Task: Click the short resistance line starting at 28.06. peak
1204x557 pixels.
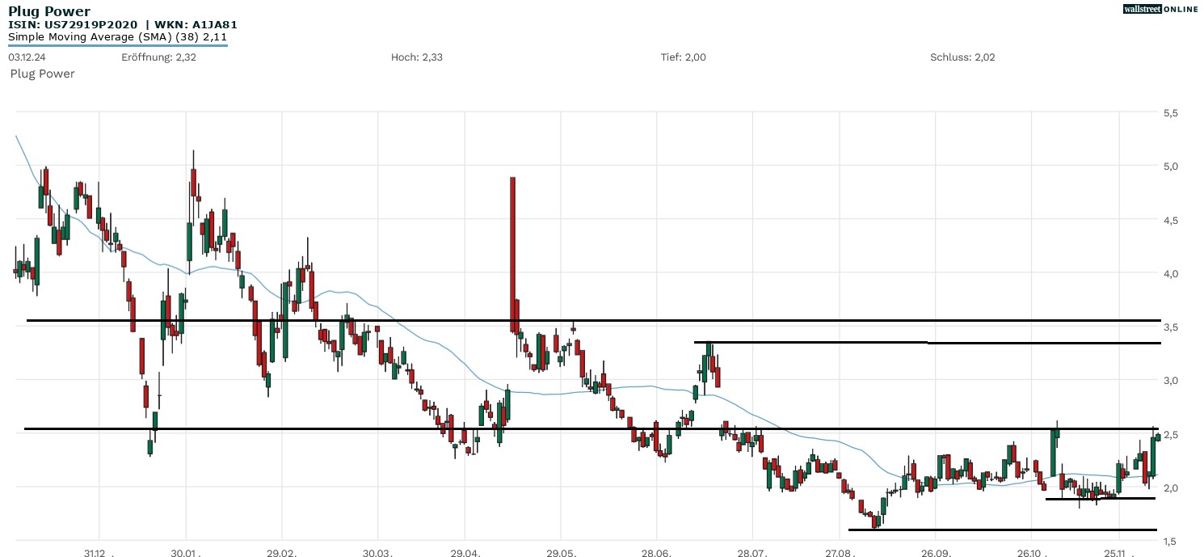Action: 808,342
